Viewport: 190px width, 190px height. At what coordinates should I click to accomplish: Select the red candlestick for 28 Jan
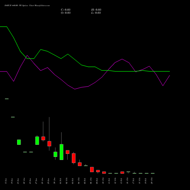coord(43,138)
